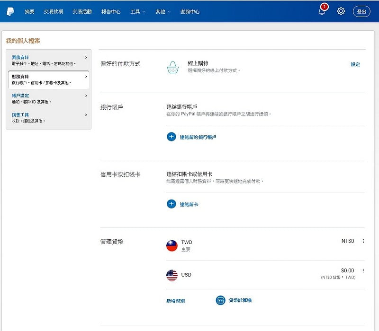The height and width of the screenshot is (331, 379).
Task: Expand the 帳戶設定 section chevron
Action: pos(86,96)
